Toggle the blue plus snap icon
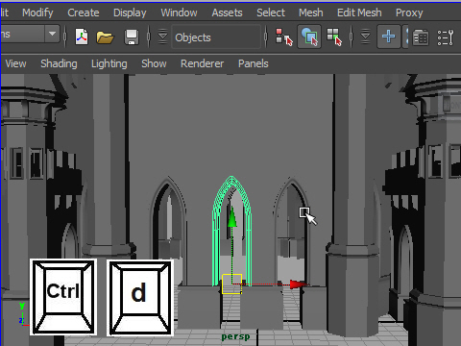Viewport: 461px width, 346px height. pos(389,37)
